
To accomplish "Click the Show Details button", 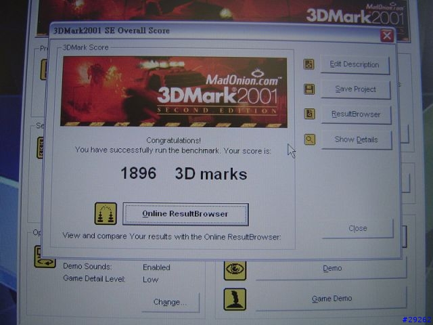I will 357,140.
